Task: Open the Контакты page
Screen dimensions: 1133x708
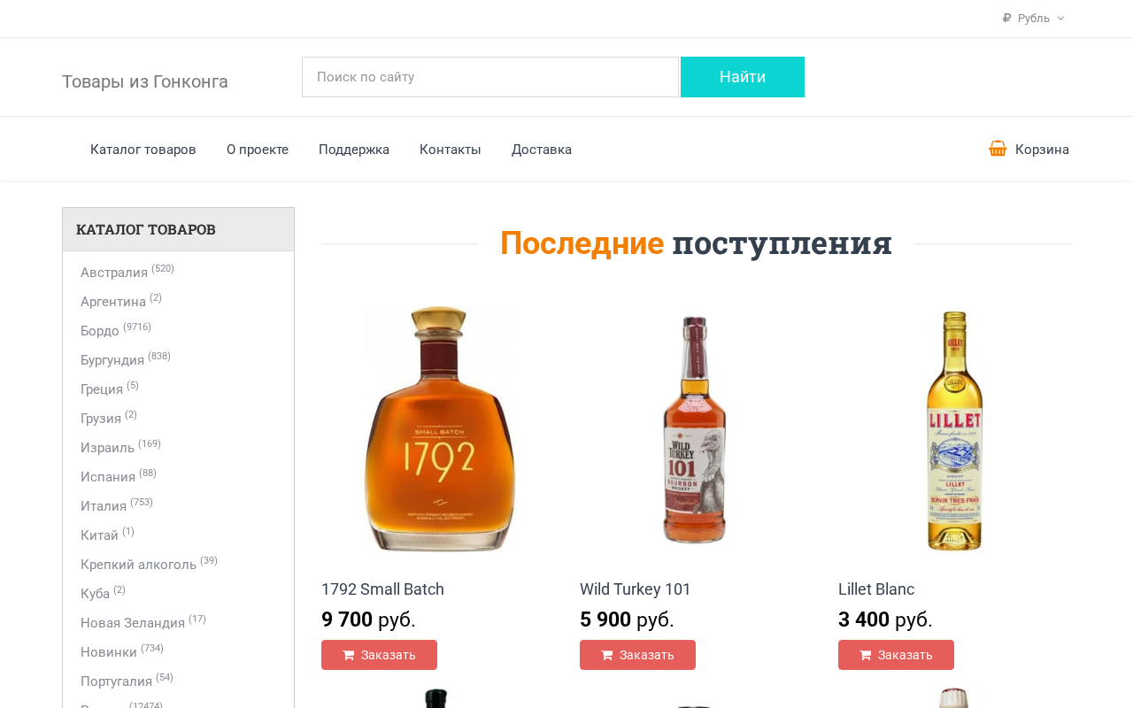Action: click(x=451, y=150)
